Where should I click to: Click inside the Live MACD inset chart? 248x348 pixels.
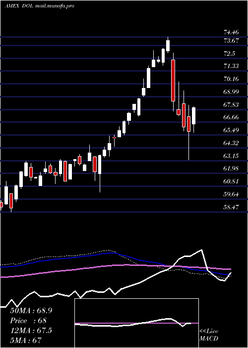point(136,323)
